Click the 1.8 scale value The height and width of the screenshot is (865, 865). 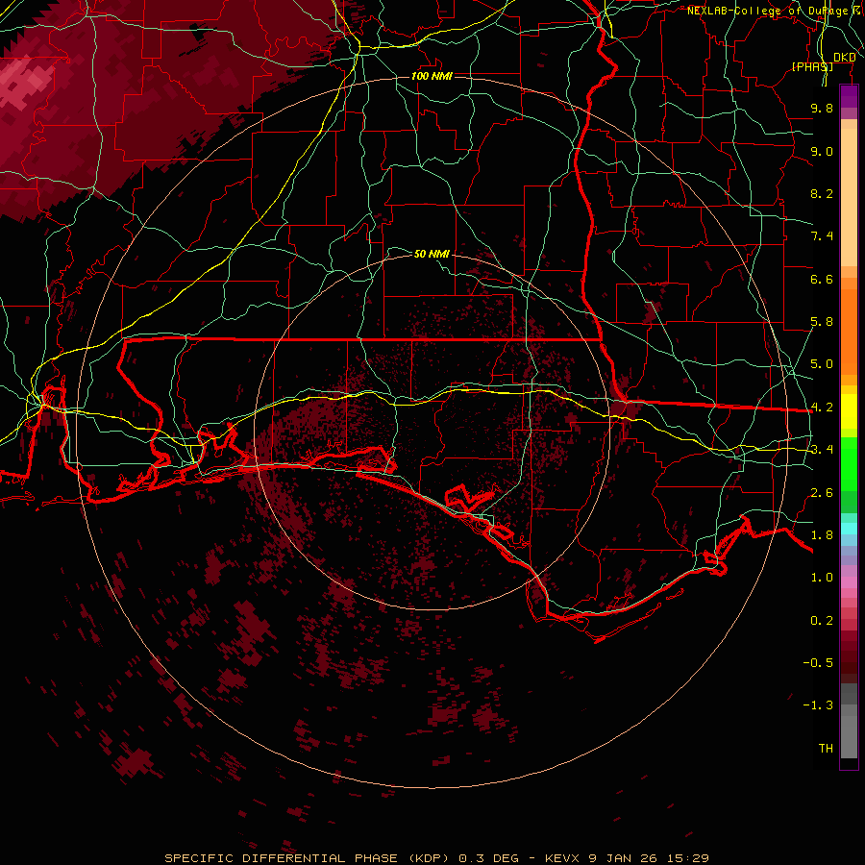click(822, 535)
